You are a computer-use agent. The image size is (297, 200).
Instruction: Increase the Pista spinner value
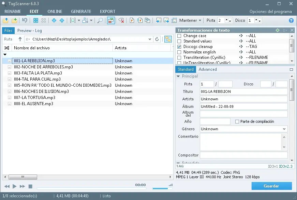pyautogui.click(x=226, y=19)
